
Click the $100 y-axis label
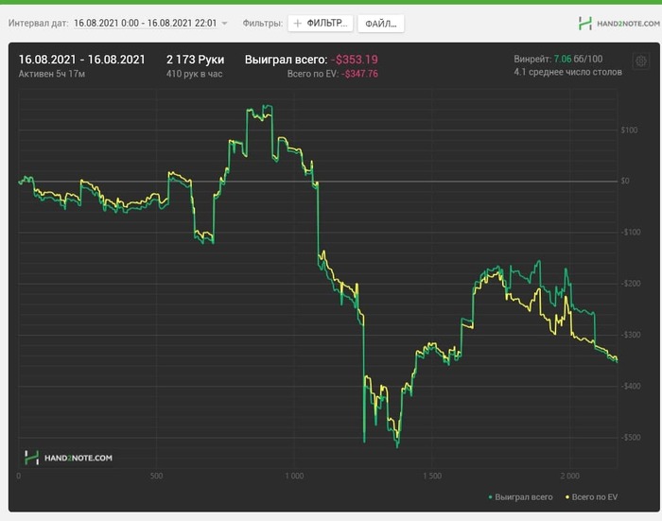[x=629, y=130]
